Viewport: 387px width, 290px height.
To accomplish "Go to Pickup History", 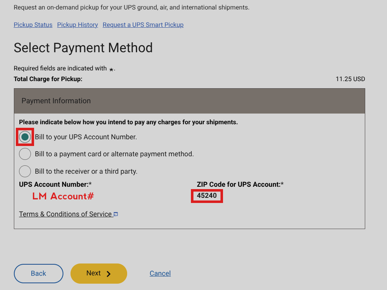I will coord(77,25).
